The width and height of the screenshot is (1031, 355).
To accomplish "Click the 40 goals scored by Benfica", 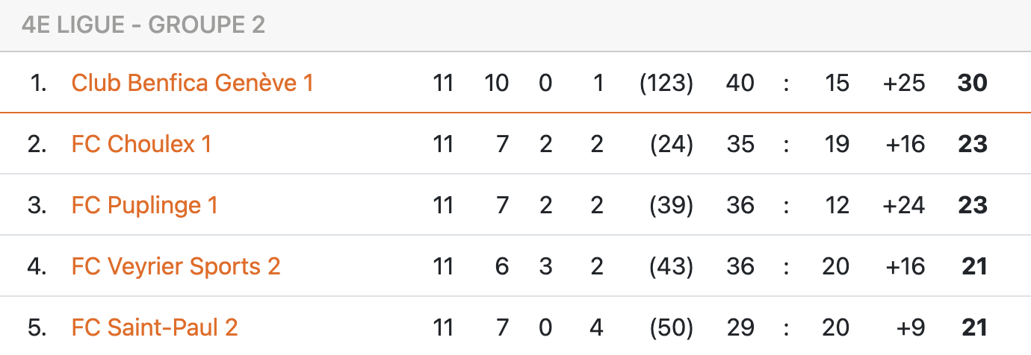I will pyautogui.click(x=740, y=83).
